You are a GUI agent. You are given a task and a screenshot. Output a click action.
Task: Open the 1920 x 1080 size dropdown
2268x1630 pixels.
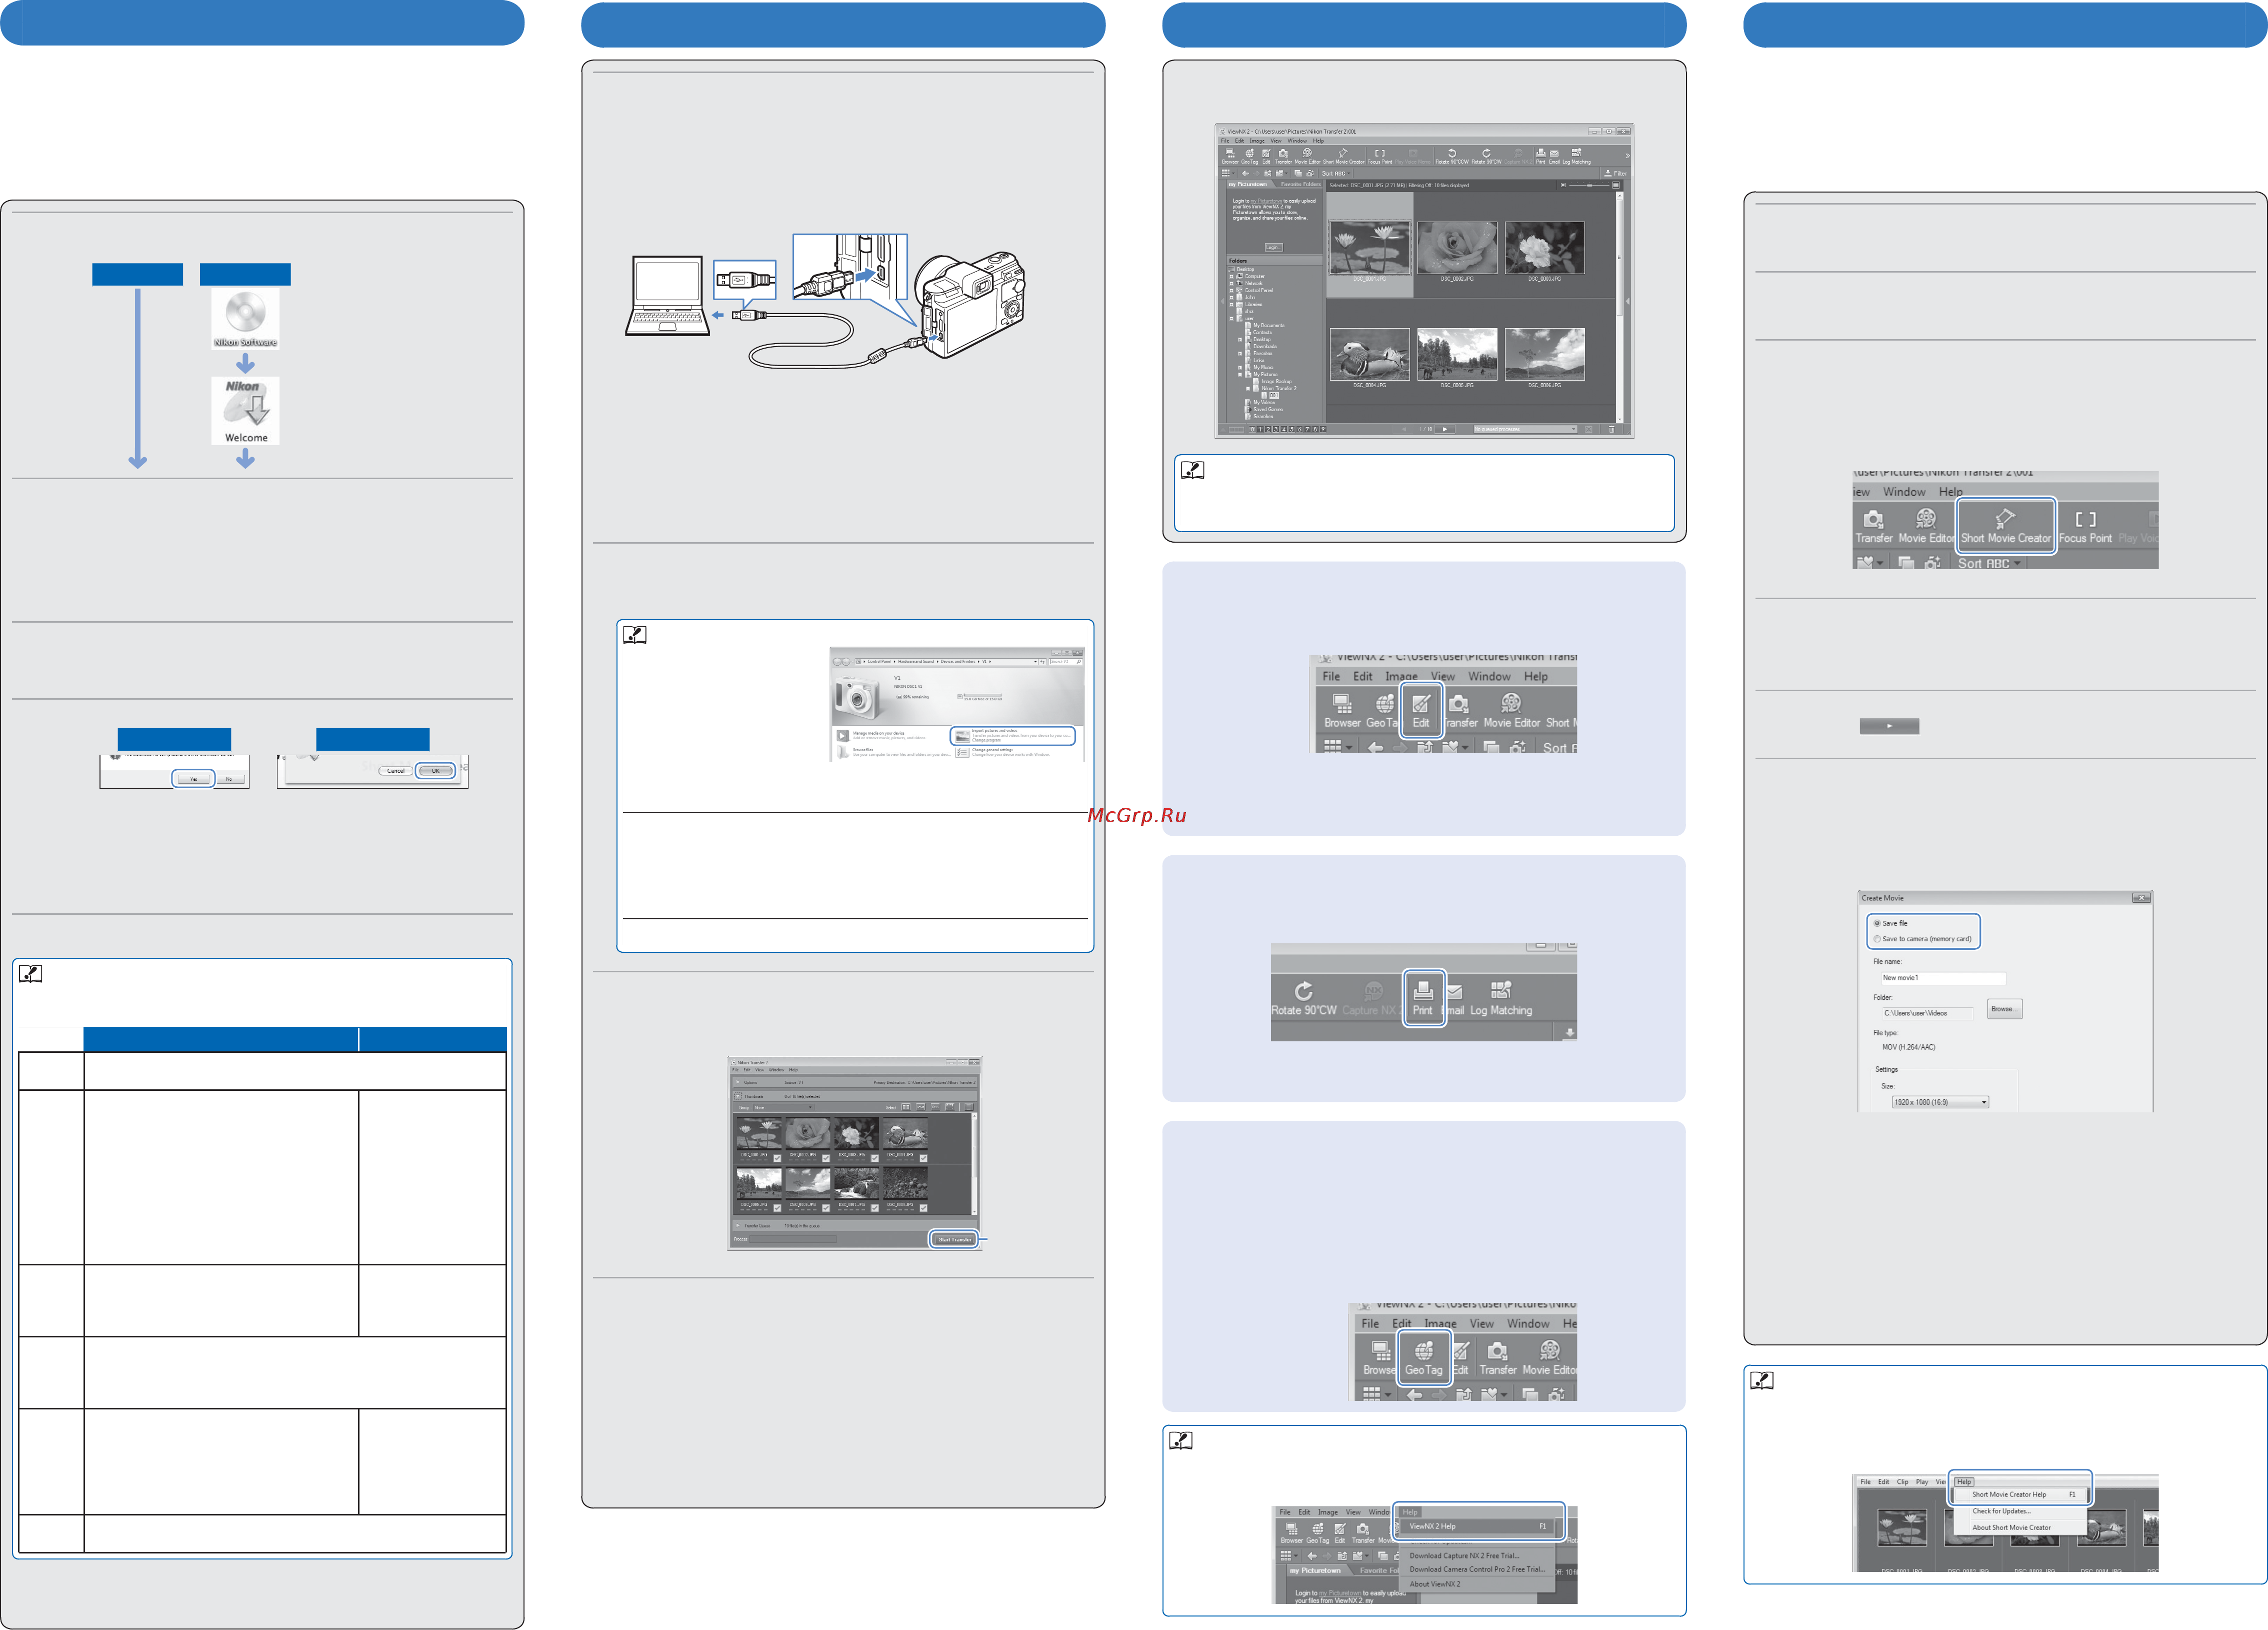click(1939, 1102)
